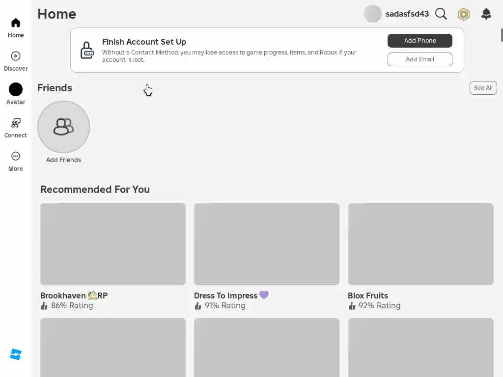Click See All friends button

click(483, 88)
